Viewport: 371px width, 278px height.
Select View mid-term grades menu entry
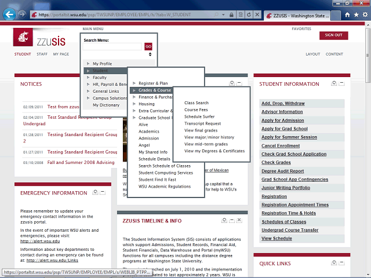point(206,144)
